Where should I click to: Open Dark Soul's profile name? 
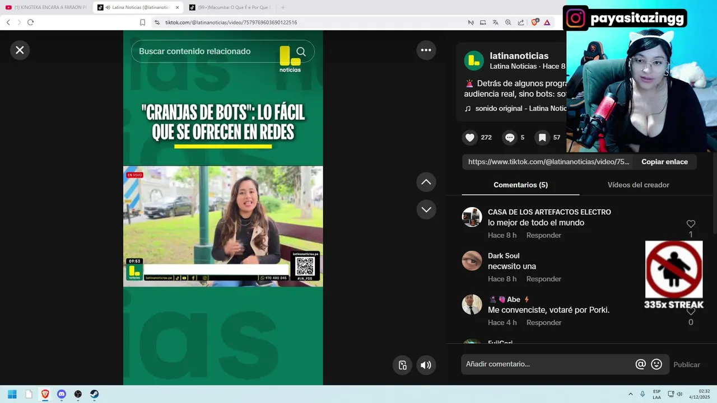click(x=504, y=256)
